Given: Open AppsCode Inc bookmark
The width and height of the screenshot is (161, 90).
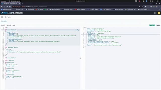Looking at the screenshot, I should [x=81, y=9].
